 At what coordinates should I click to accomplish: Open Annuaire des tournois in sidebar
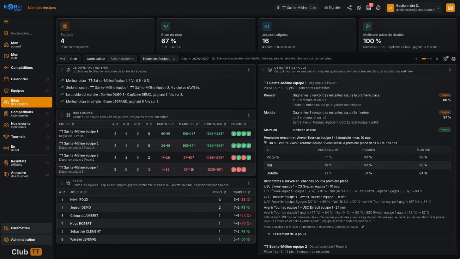(27, 174)
